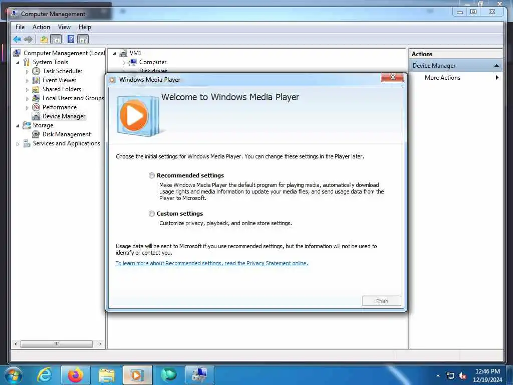Screen dimensions: 513x385
Task: Click the Disk Management icon in tree
Action: click(36, 134)
